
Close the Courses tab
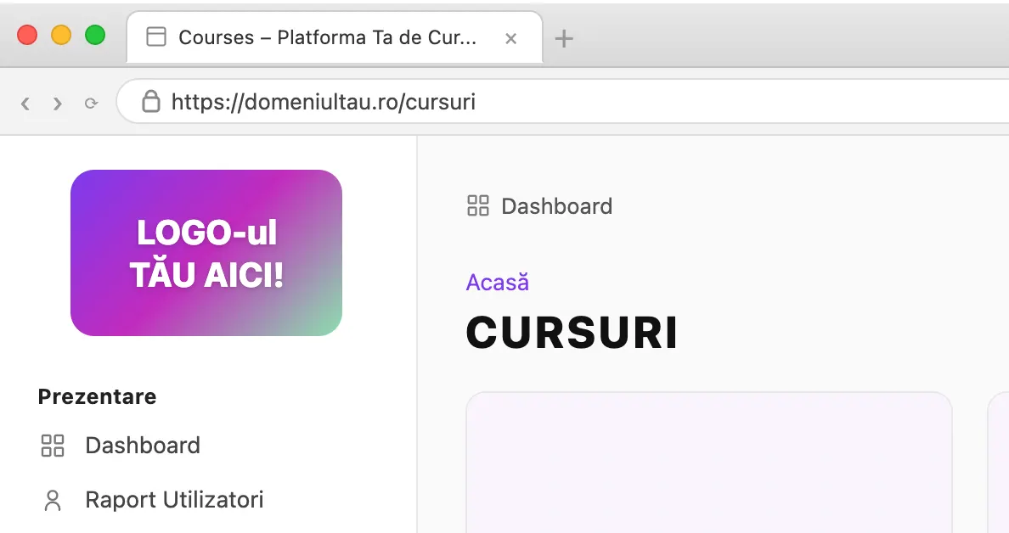511,38
